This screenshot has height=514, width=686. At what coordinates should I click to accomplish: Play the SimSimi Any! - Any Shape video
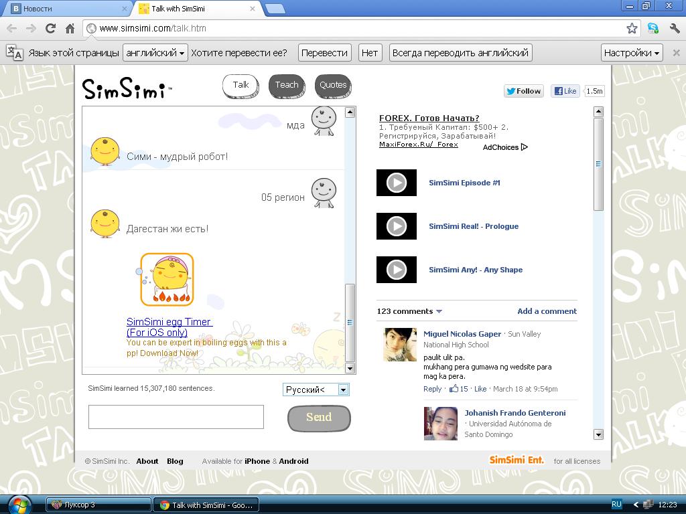coord(397,270)
